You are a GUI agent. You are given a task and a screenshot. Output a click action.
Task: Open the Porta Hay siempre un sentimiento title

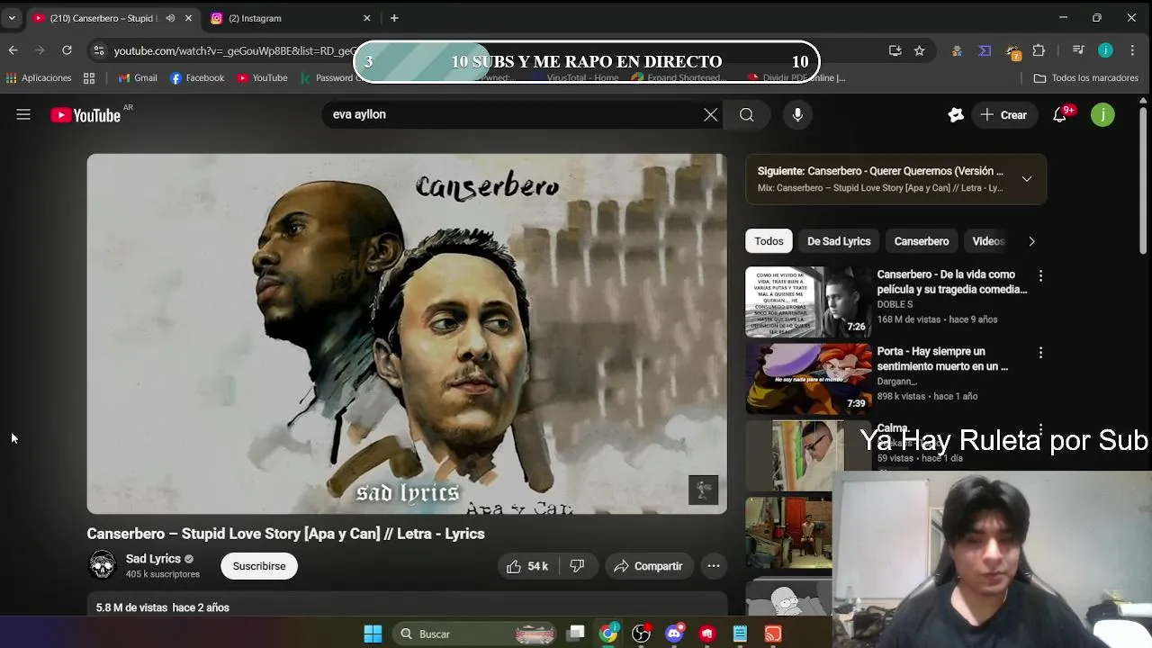942,358
